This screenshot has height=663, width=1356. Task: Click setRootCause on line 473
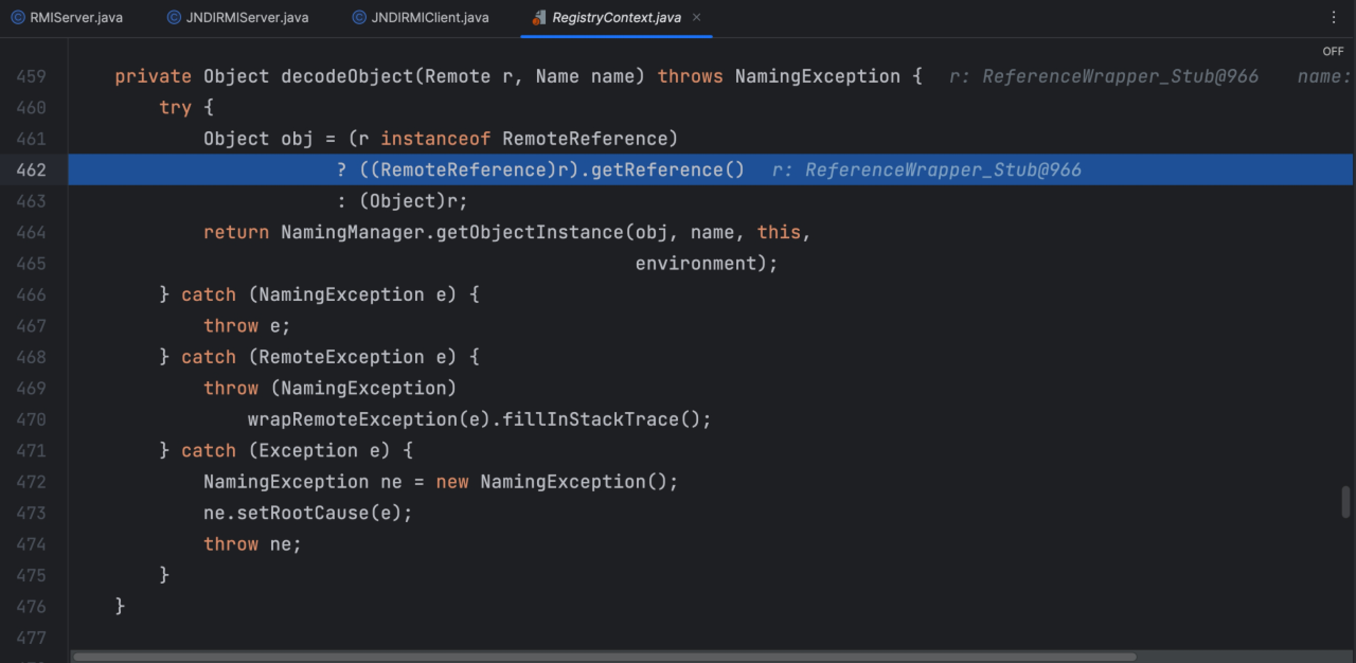click(x=303, y=513)
